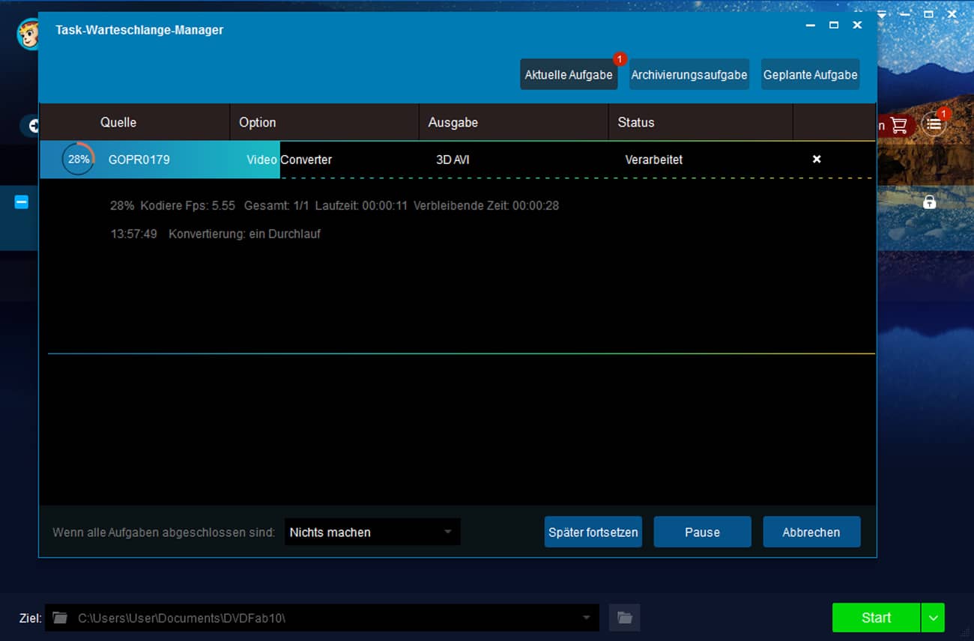The height and width of the screenshot is (641, 974).
Task: Switch to the Geplante Aufgabe tab
Action: [810, 75]
